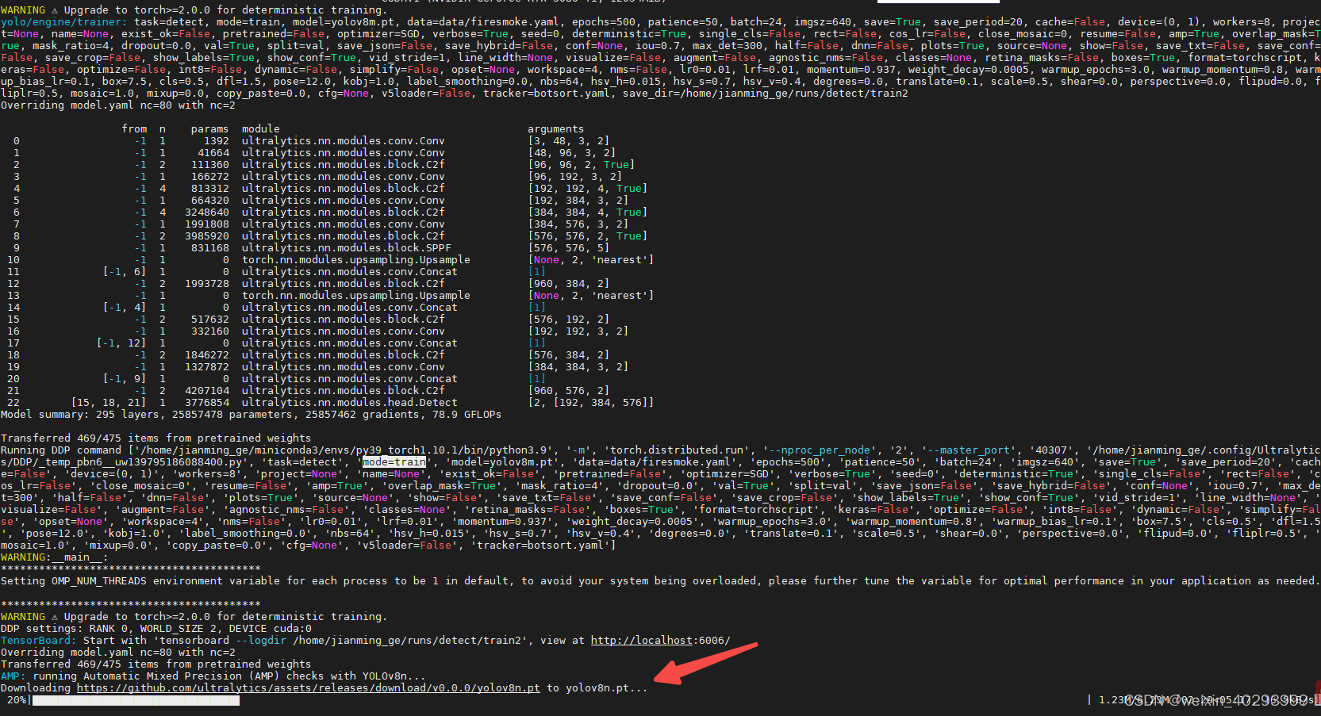Select the highlighted 'mode=train' text
Image resolution: width=1321 pixels, height=716 pixels.
pyautogui.click(x=394, y=462)
